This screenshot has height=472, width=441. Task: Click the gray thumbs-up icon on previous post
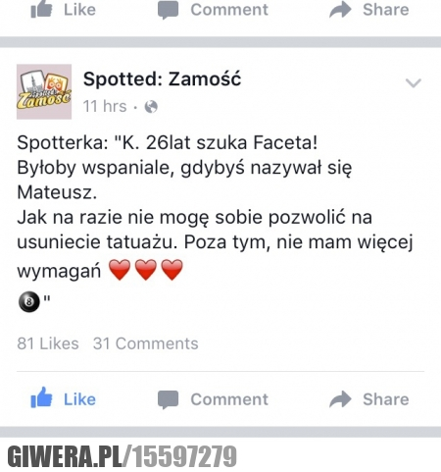tap(41, 9)
